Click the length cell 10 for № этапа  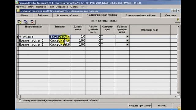[x=78, y=37]
